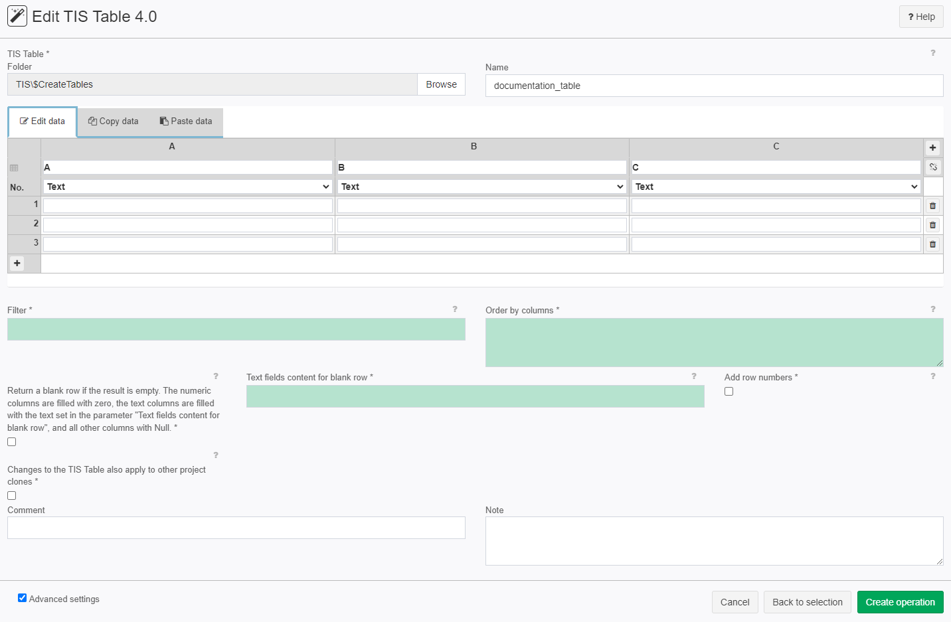Viewport: 951px width, 622px height.
Task: Uncheck Advanced settings
Action: (22, 598)
